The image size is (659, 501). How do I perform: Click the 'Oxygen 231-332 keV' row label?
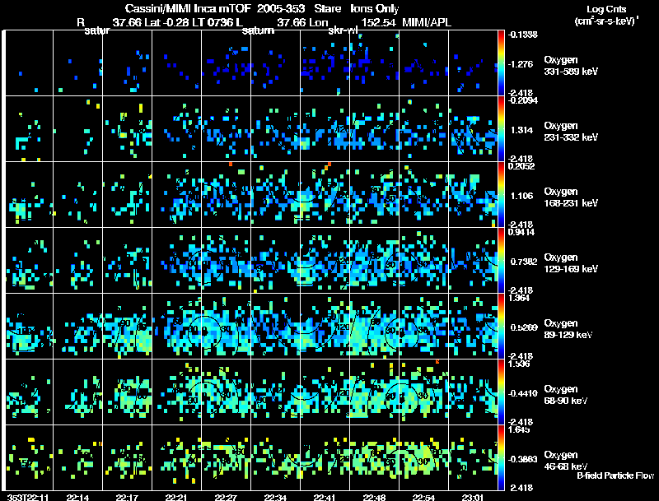point(571,132)
